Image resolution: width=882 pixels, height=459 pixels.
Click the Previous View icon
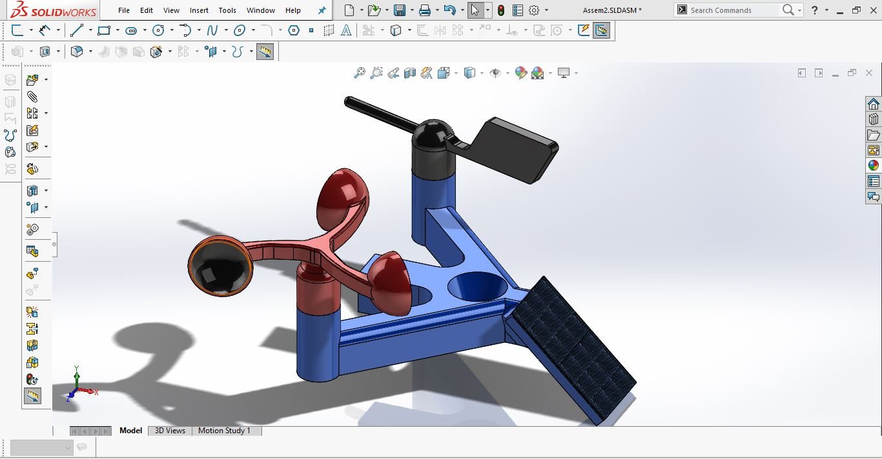[x=393, y=73]
